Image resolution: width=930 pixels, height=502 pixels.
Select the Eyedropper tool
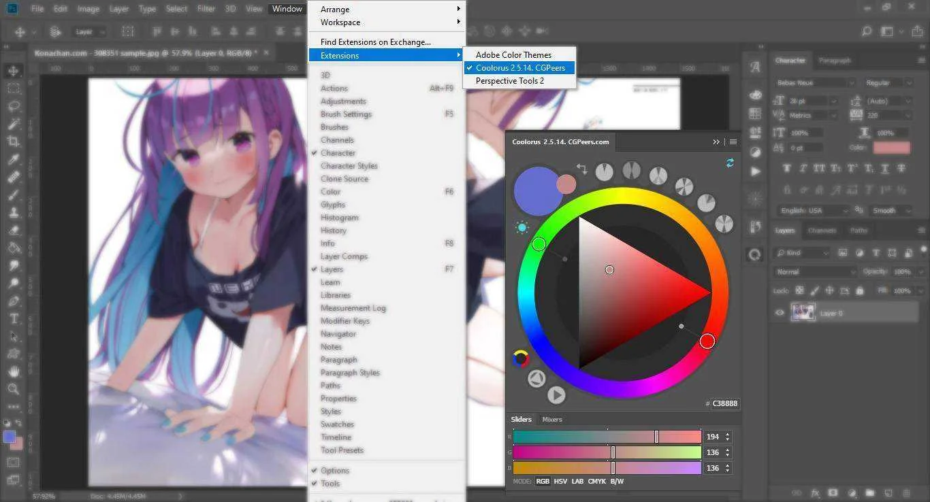coord(13,159)
